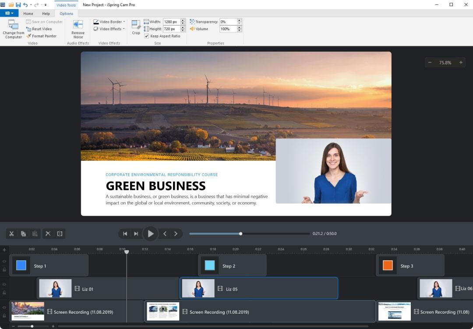Cut the selected clip with the scissors icon
The height and width of the screenshot is (329, 473).
[x=12, y=234]
